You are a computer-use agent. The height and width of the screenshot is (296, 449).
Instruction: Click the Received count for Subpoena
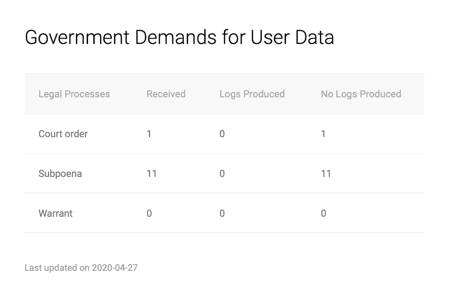click(151, 174)
